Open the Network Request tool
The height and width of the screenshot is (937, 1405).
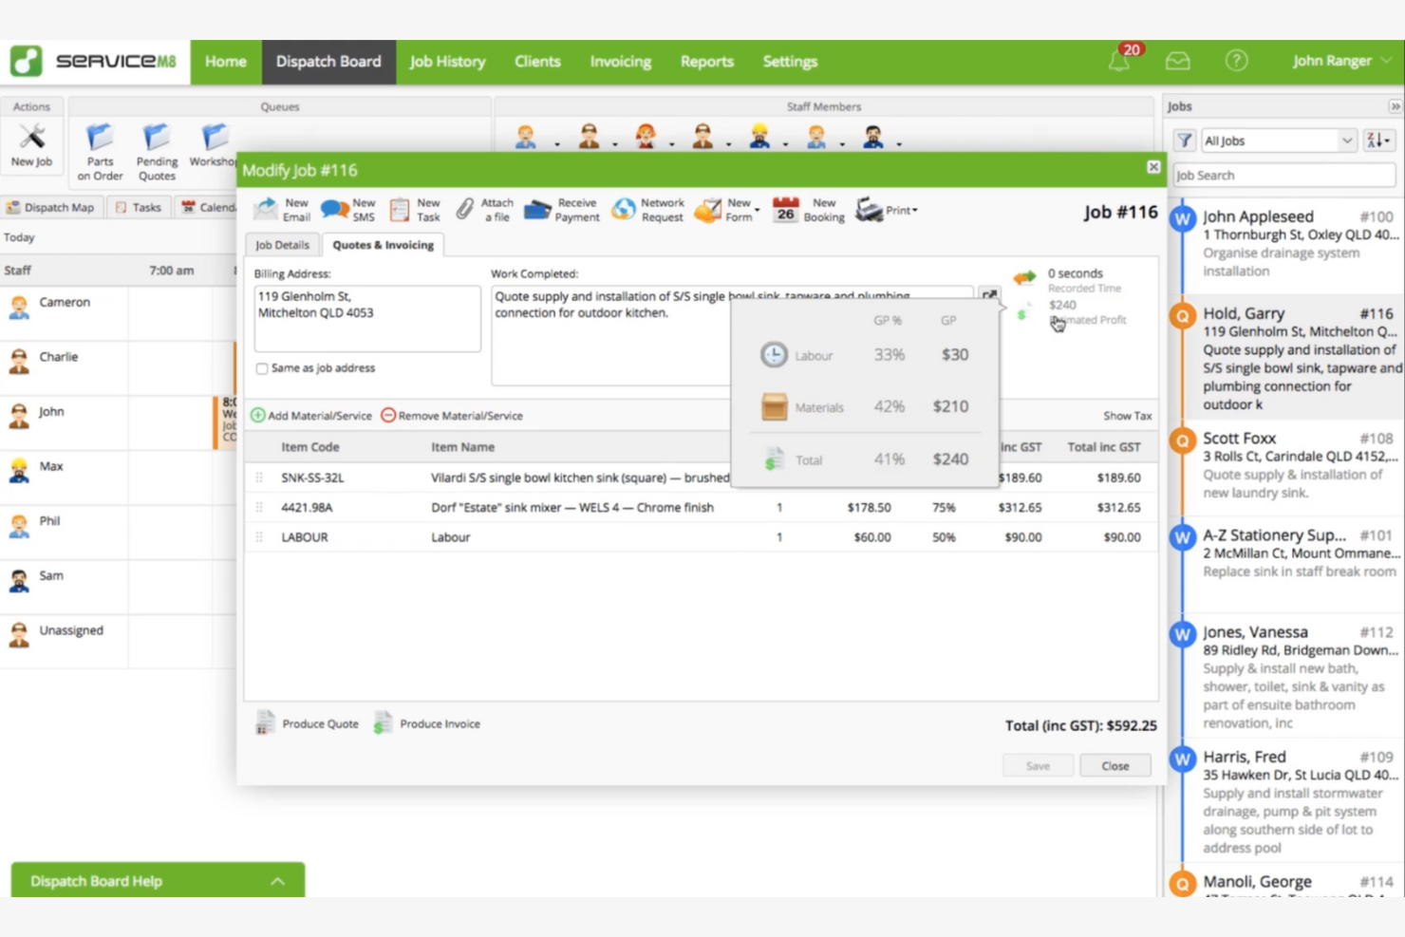pyautogui.click(x=647, y=209)
